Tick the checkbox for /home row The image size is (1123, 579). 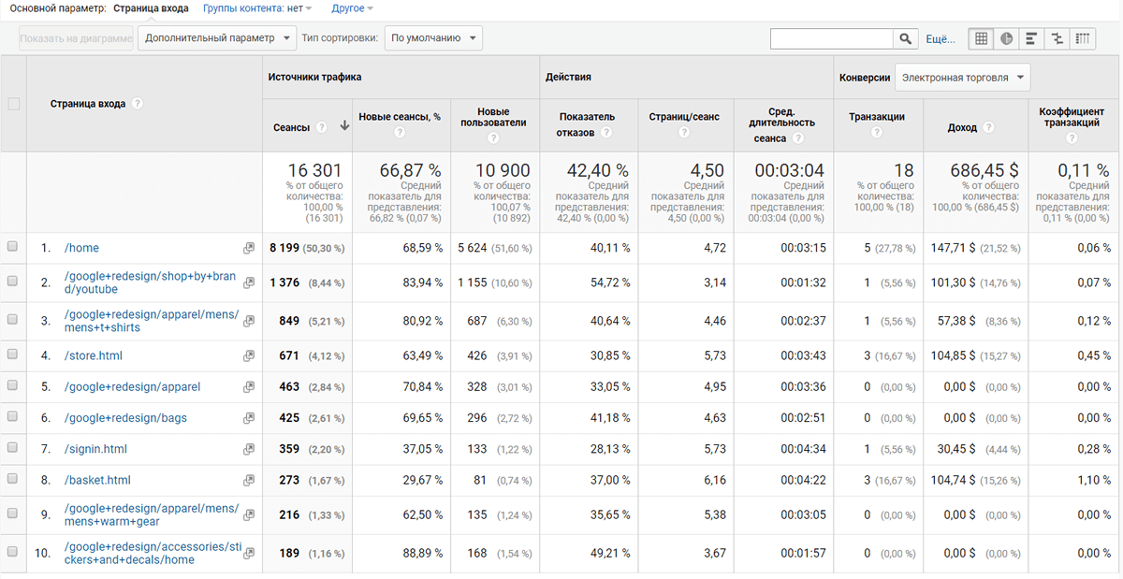(x=13, y=248)
